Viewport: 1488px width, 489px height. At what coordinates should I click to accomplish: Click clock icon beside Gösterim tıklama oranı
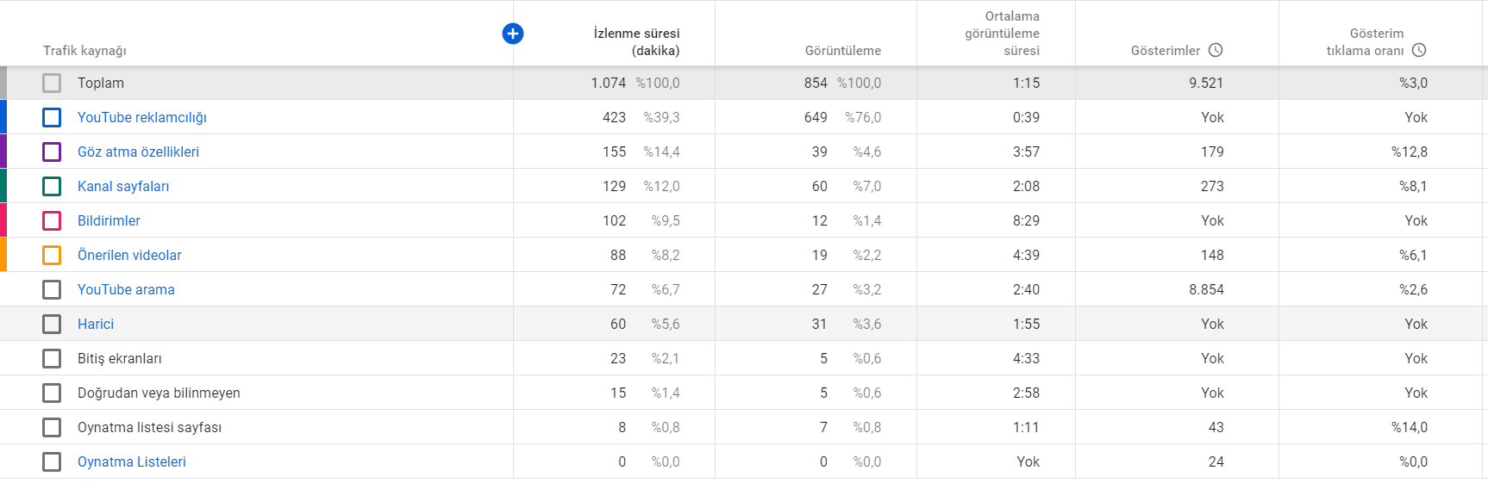pos(1419,50)
